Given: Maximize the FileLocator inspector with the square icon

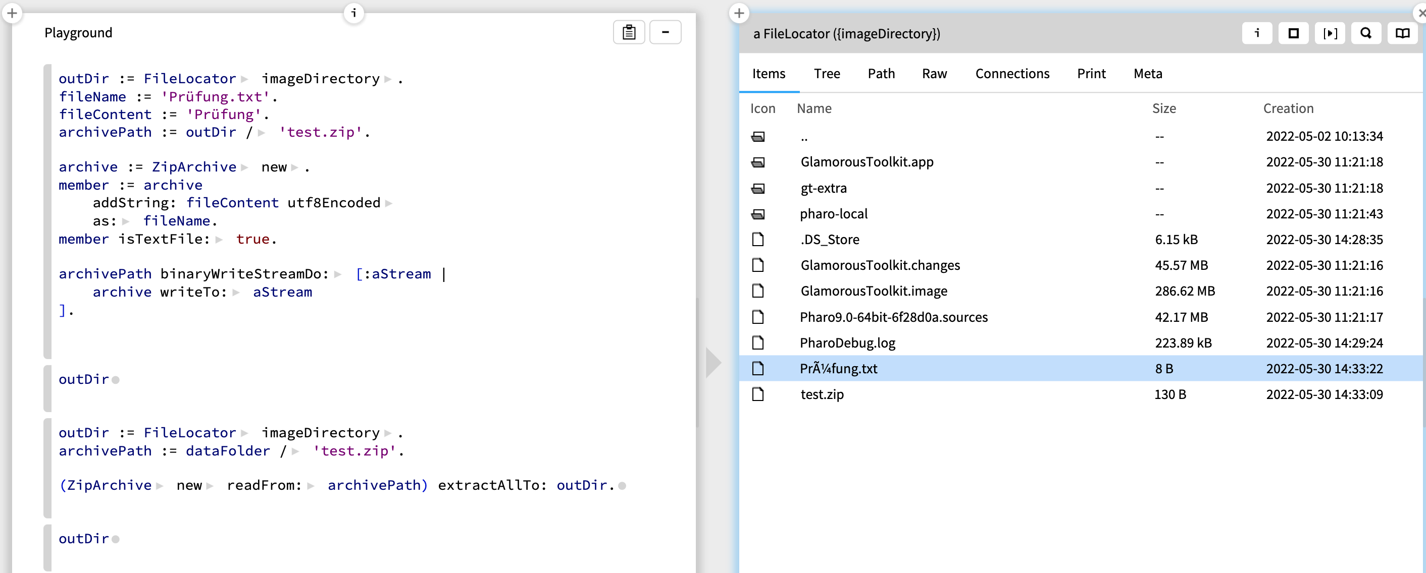Looking at the screenshot, I should pyautogui.click(x=1293, y=33).
